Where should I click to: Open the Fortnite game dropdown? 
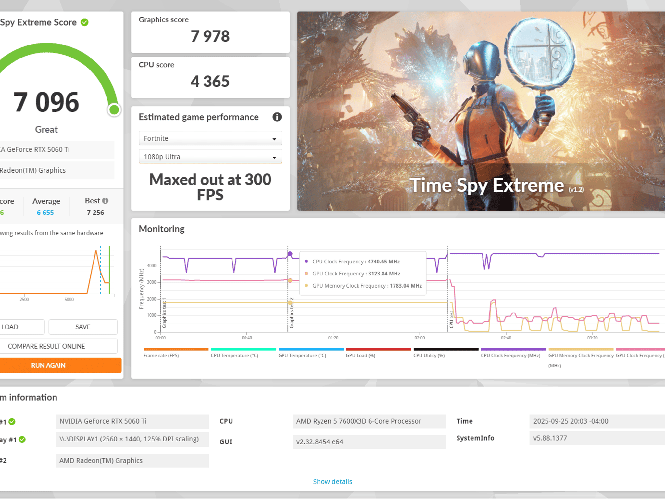(210, 138)
